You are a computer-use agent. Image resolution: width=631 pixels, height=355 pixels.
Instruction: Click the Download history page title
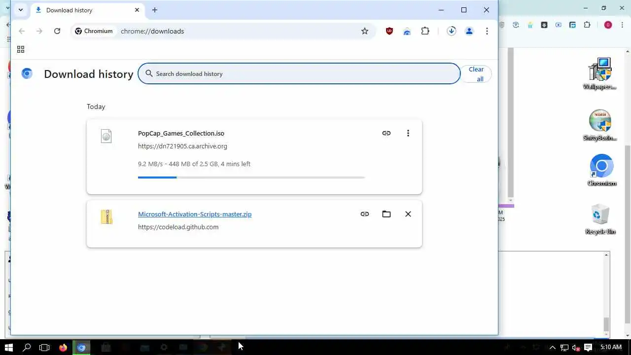[x=89, y=74]
